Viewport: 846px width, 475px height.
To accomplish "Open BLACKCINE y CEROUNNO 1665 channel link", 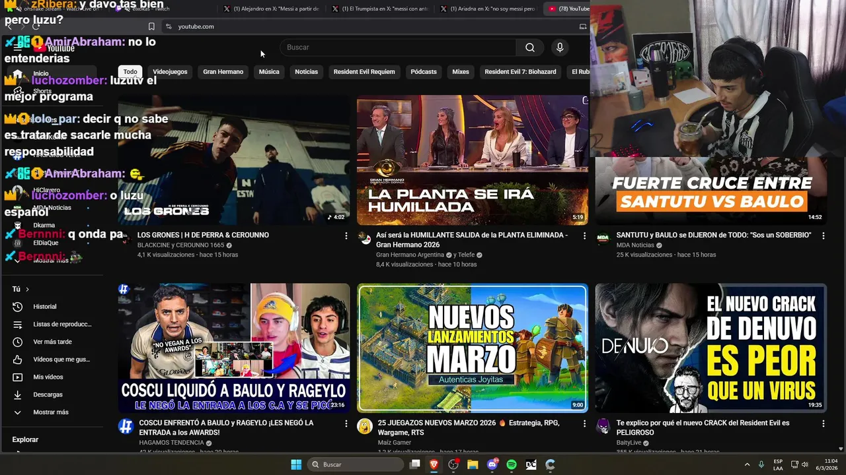I will pyautogui.click(x=180, y=245).
